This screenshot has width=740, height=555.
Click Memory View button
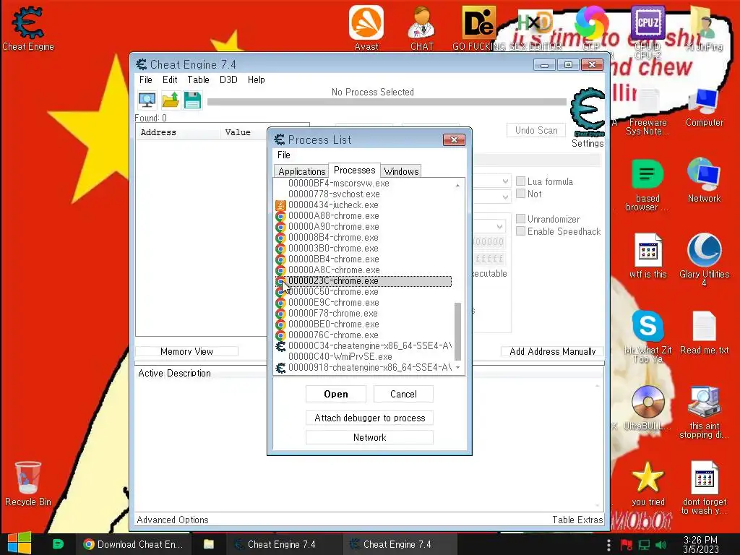186,351
